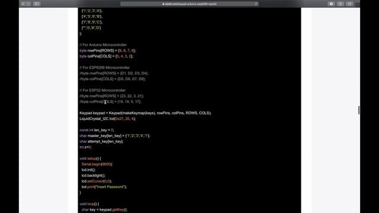Click the 'void setup() {' line
The width and height of the screenshot is (379, 213).
(x=91, y=159)
